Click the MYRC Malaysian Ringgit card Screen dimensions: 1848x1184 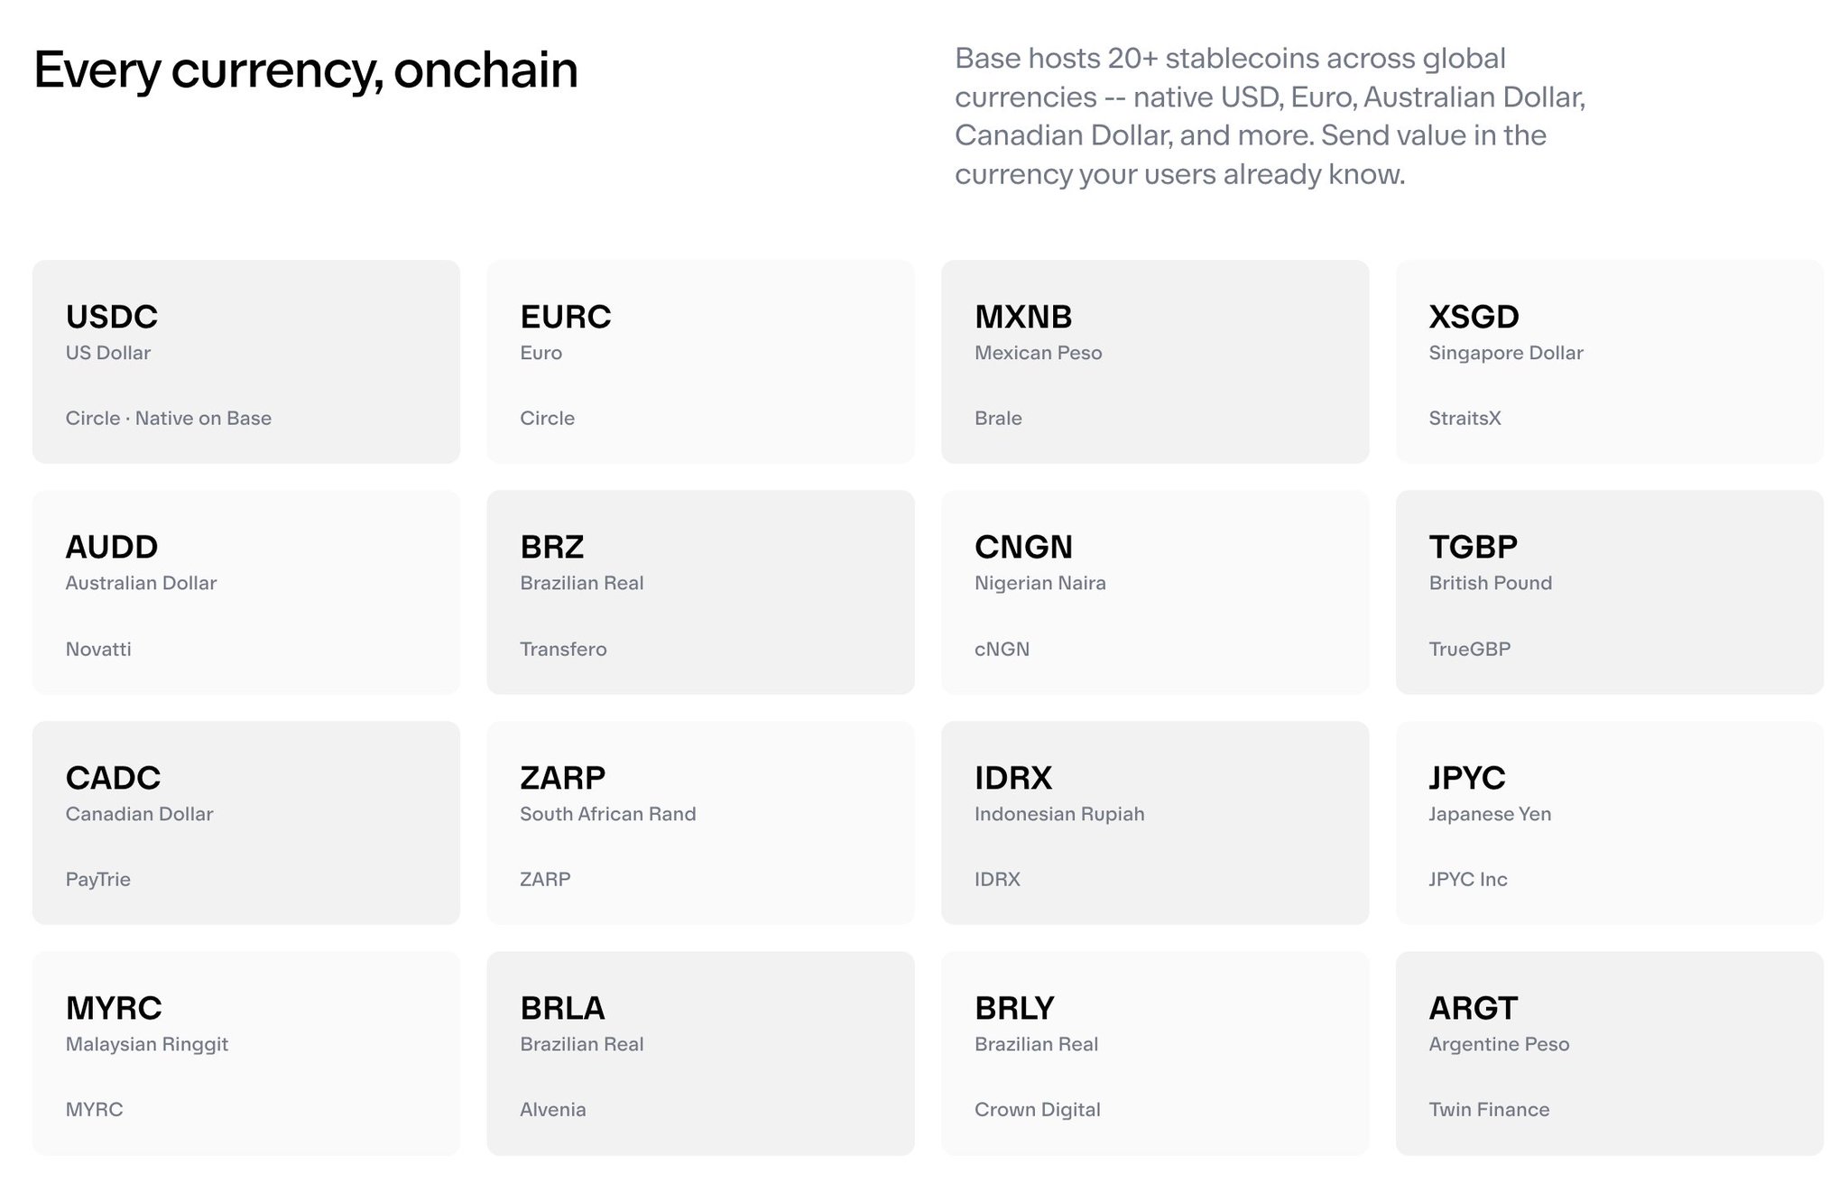(245, 1053)
